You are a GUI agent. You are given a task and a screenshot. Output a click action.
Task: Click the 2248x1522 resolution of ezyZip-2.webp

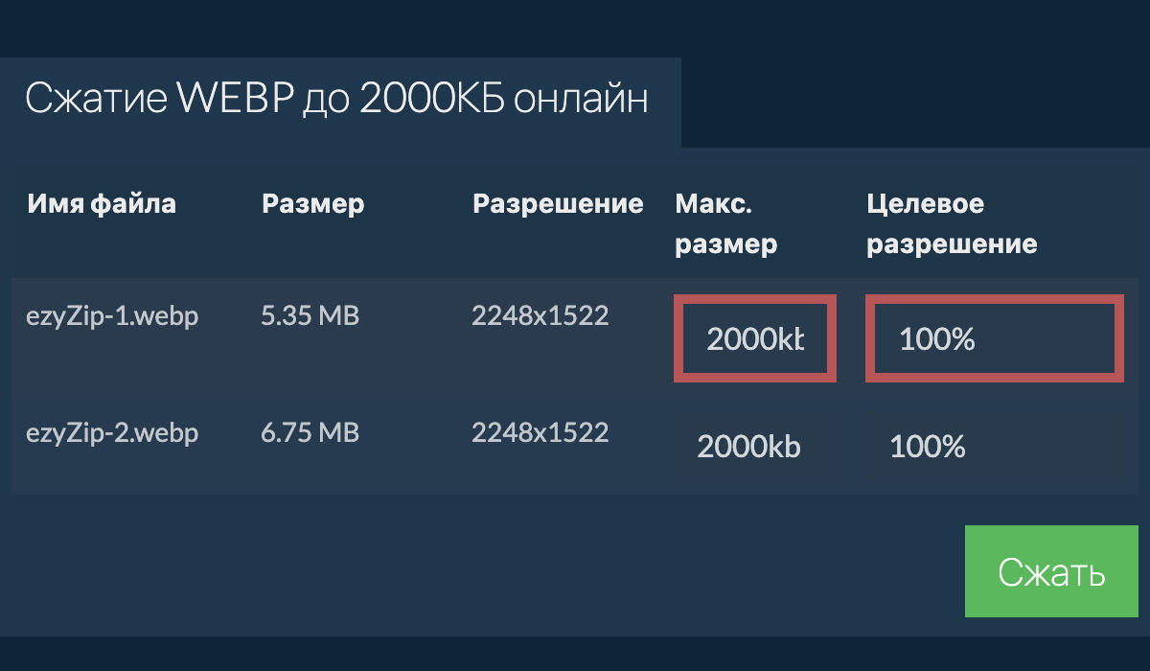[x=540, y=433]
